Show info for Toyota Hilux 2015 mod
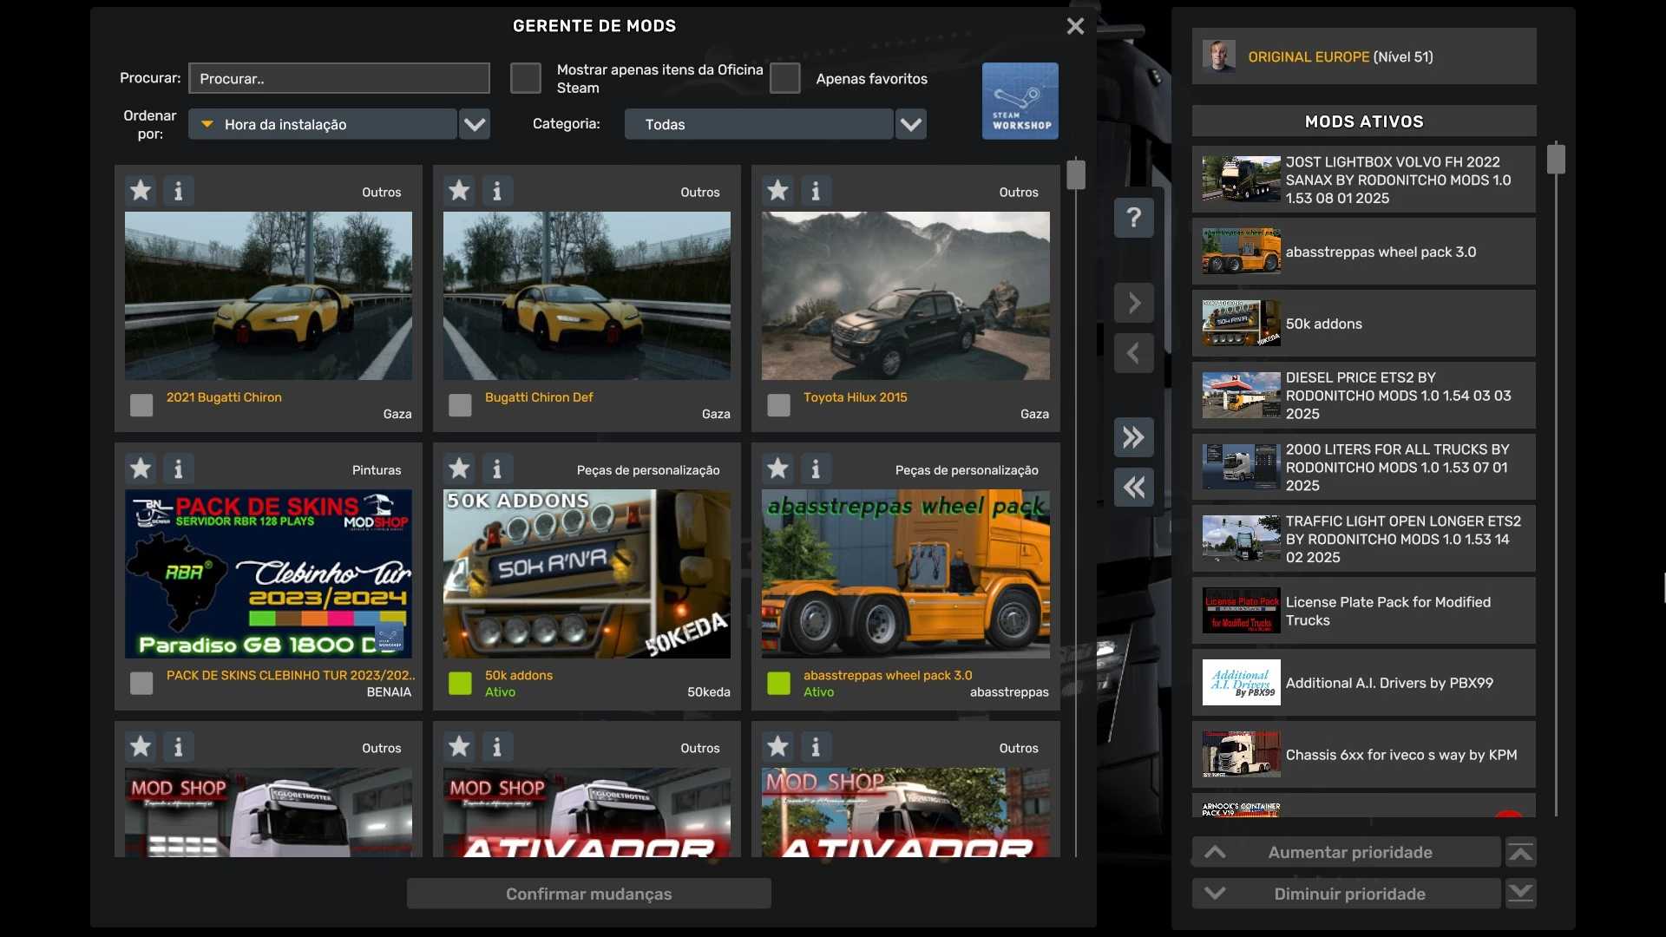Image resolution: width=1666 pixels, height=937 pixels. click(x=815, y=190)
